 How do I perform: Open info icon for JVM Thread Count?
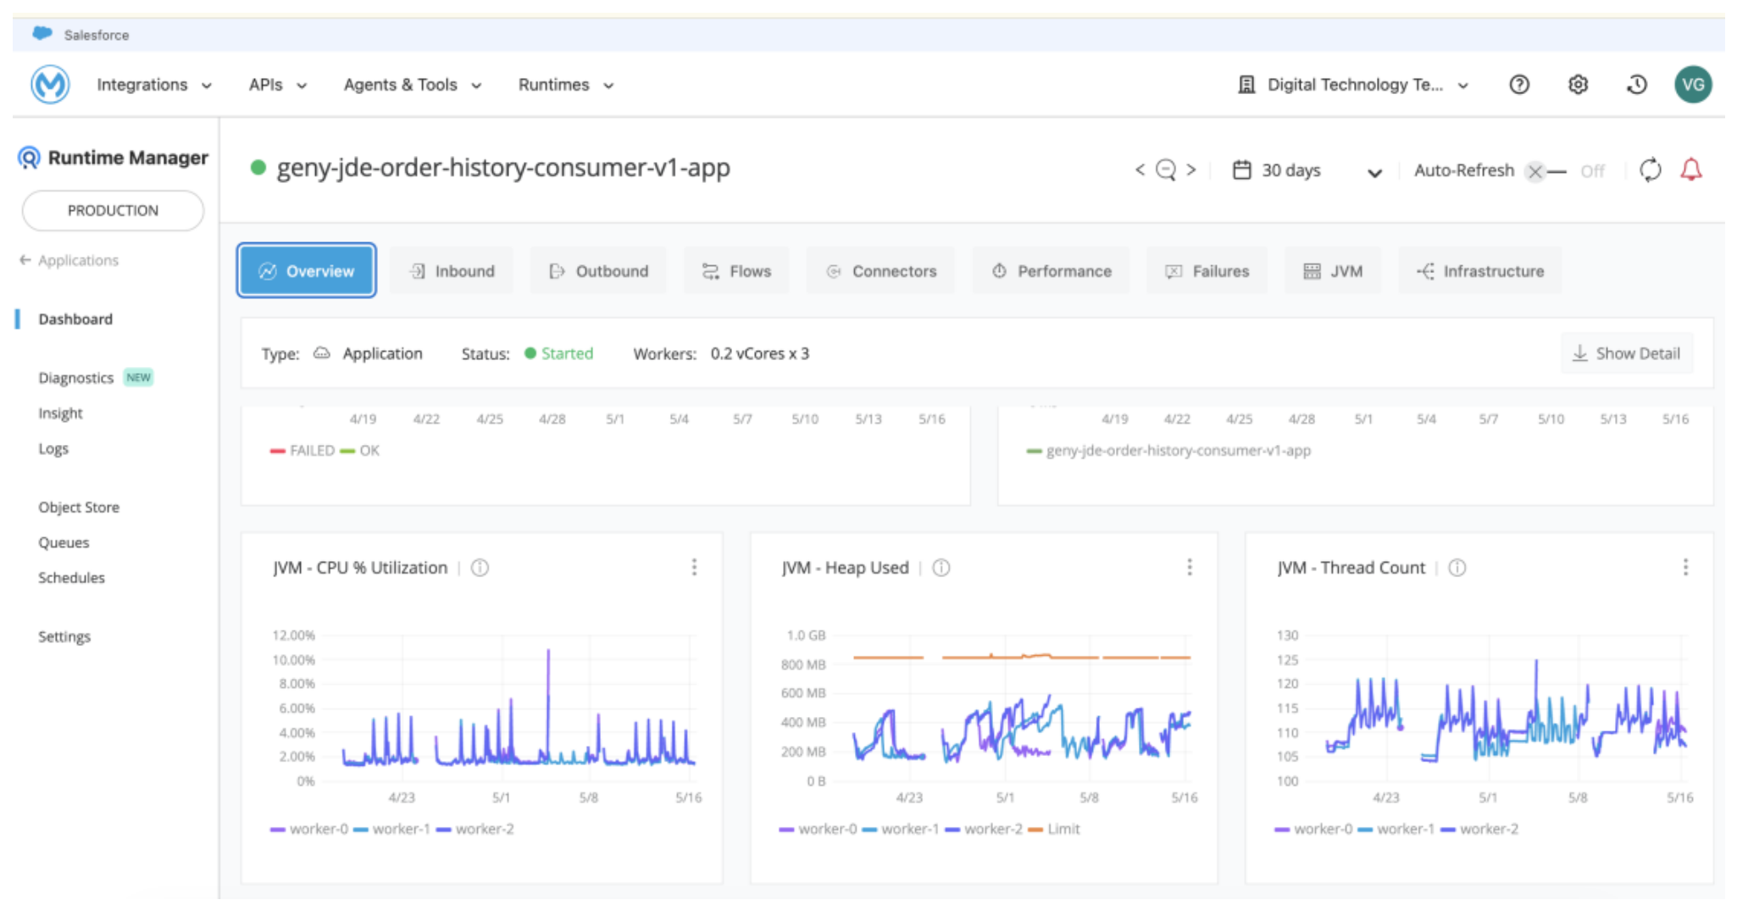click(1457, 568)
